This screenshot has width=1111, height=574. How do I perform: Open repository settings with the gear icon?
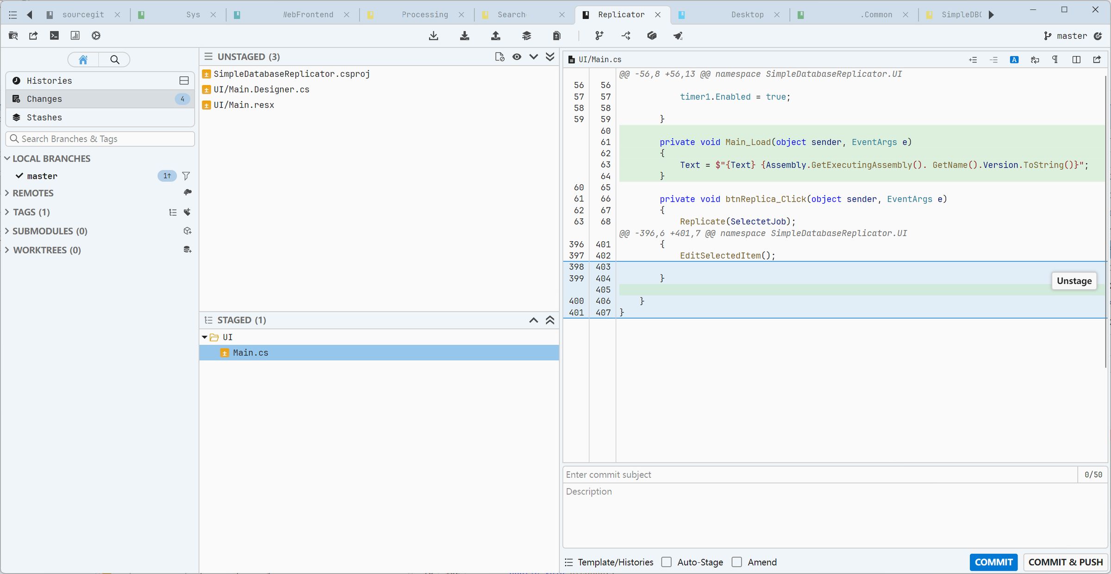[96, 36]
